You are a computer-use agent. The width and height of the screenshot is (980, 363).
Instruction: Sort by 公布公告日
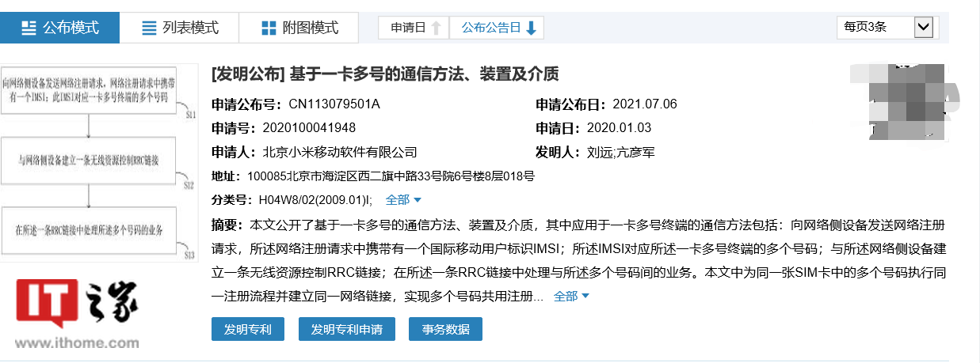tap(497, 27)
